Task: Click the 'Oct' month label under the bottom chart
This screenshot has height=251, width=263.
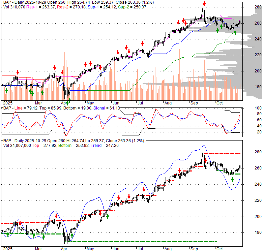Action: 220,249
